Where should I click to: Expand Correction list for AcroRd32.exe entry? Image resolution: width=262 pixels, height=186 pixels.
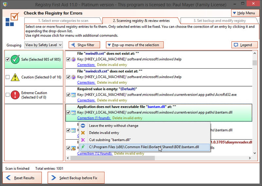click(86, 100)
